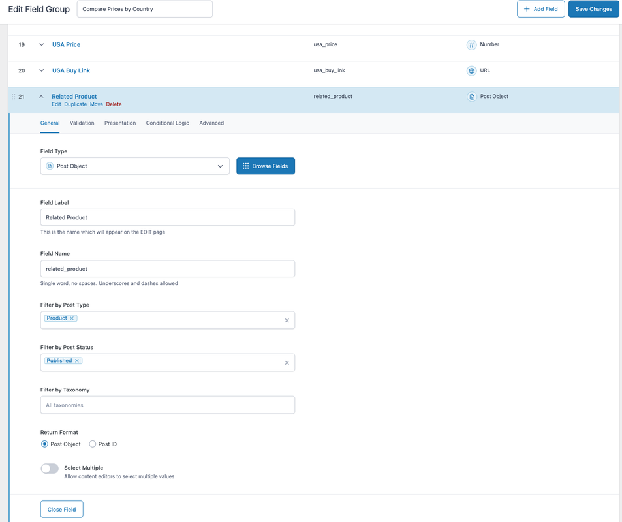Click the Move link under Related Product
The width and height of the screenshot is (622, 522).
click(x=97, y=104)
